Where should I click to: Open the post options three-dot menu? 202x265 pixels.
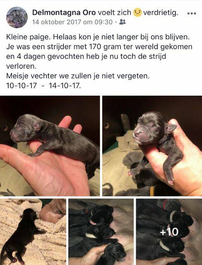(192, 13)
